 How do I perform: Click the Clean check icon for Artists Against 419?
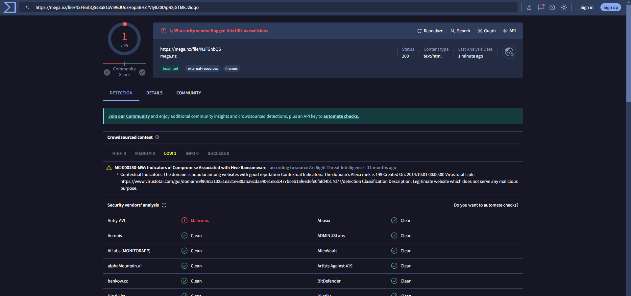(394, 266)
